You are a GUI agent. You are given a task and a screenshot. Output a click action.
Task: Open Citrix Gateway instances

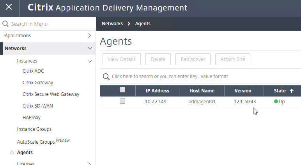pyautogui.click(x=38, y=83)
